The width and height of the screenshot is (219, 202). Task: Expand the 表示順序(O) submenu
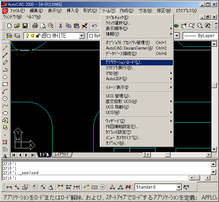coord(137,28)
